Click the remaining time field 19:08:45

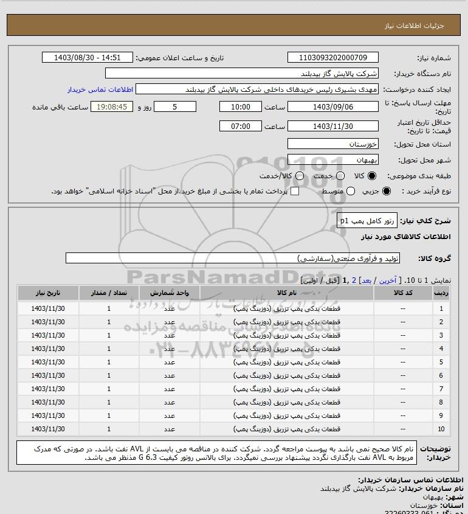pyautogui.click(x=112, y=107)
